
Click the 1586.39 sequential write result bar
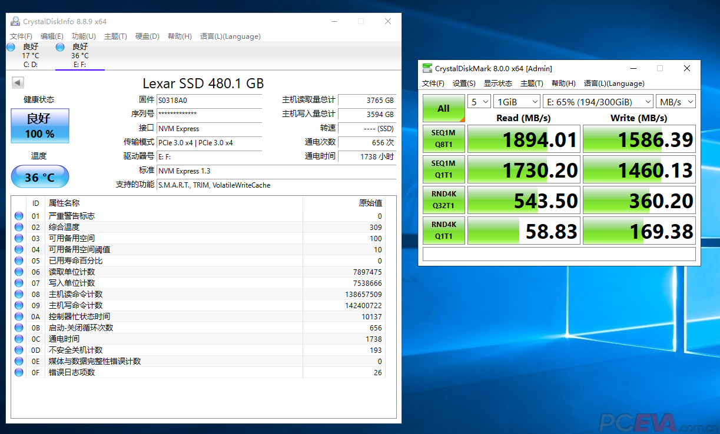(639, 139)
